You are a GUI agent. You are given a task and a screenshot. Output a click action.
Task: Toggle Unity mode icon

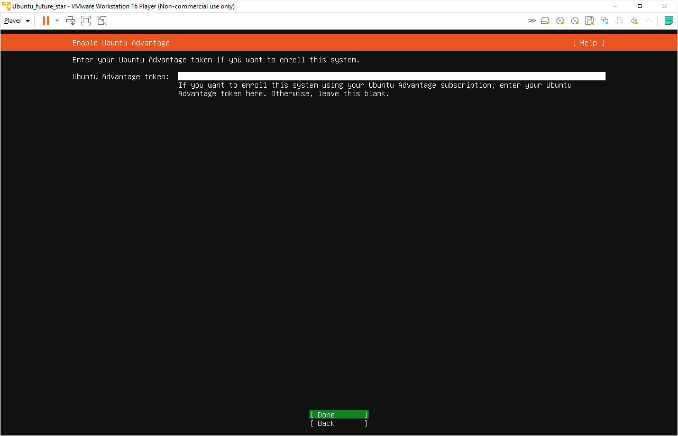[102, 21]
